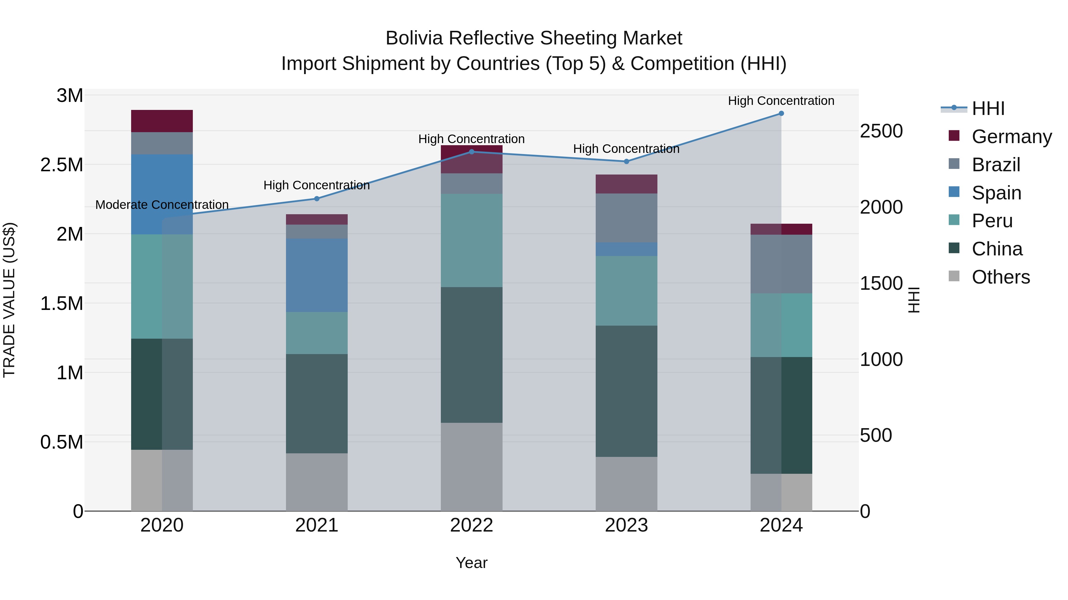Click the 2022 x-axis label
This screenshot has width=1068, height=600.
pos(471,525)
